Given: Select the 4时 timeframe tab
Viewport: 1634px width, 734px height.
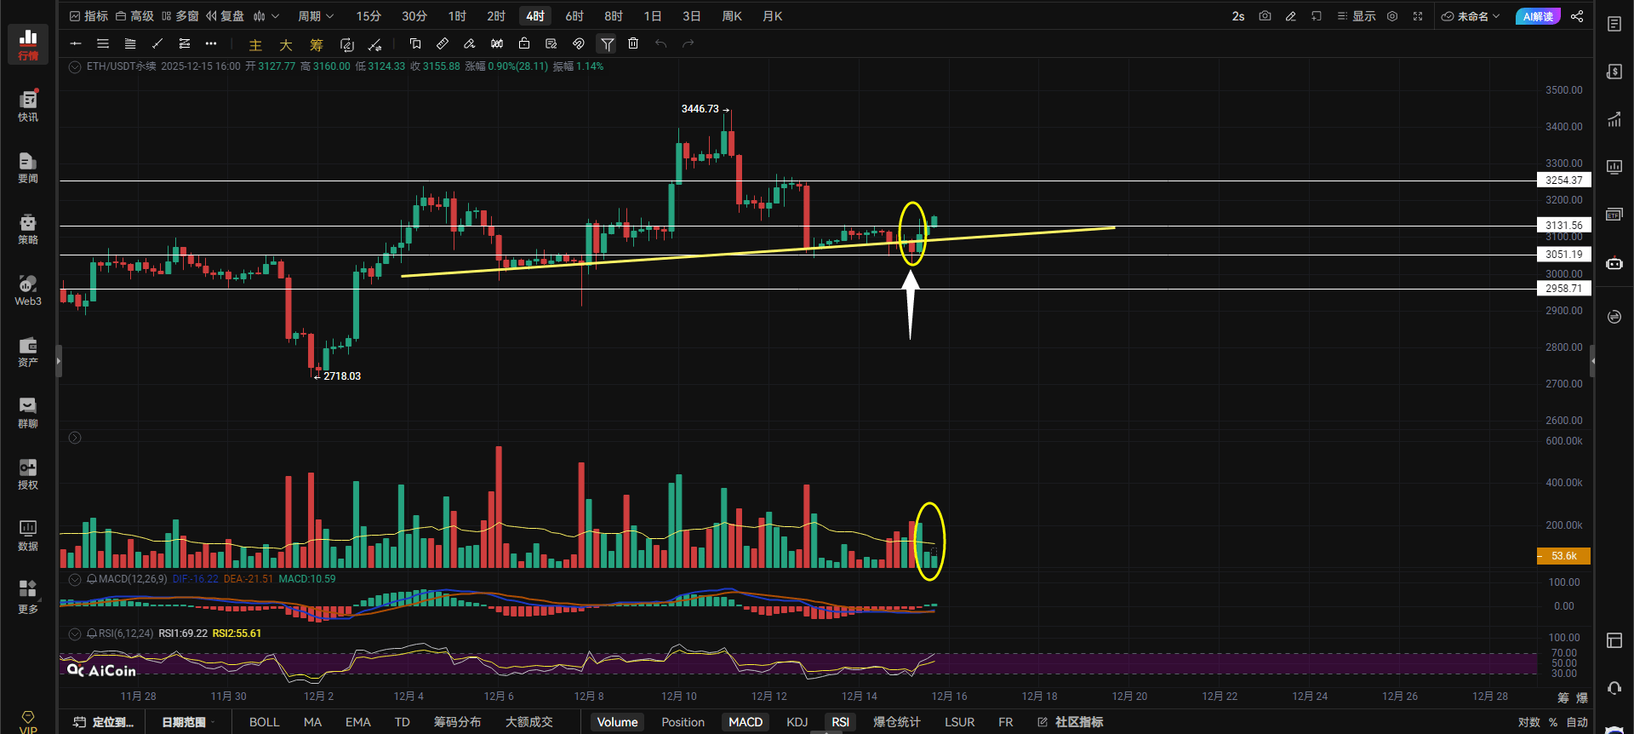Looking at the screenshot, I should [535, 16].
